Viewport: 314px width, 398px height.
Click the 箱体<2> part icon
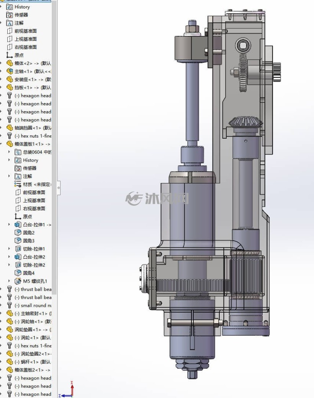click(x=10, y=63)
